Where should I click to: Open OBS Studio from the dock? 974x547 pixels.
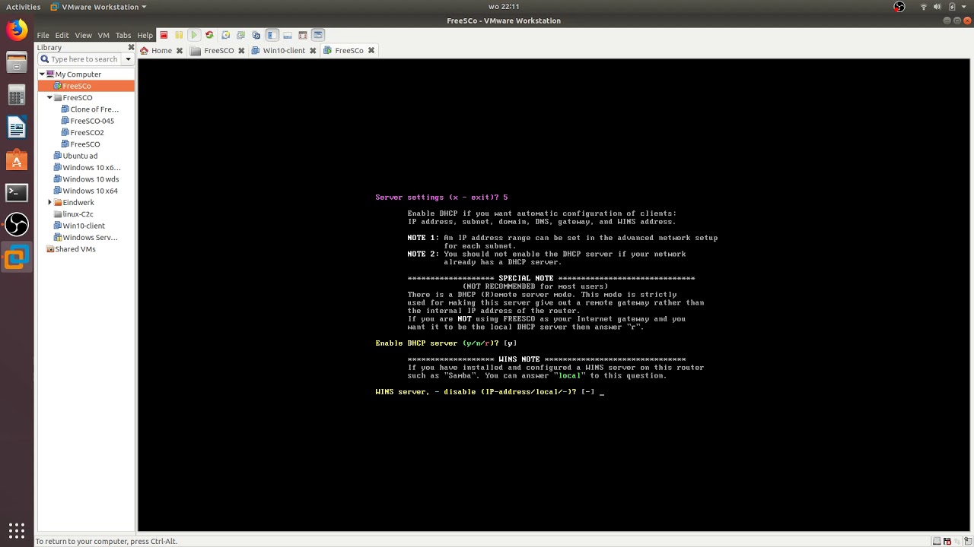pyautogui.click(x=17, y=225)
